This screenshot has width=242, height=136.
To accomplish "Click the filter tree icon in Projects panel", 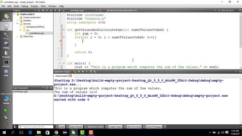I will 39,10.
